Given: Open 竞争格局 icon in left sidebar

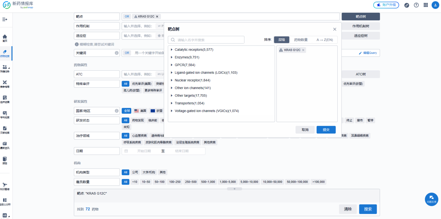Looking at the screenshot, I should (x=5, y=84).
